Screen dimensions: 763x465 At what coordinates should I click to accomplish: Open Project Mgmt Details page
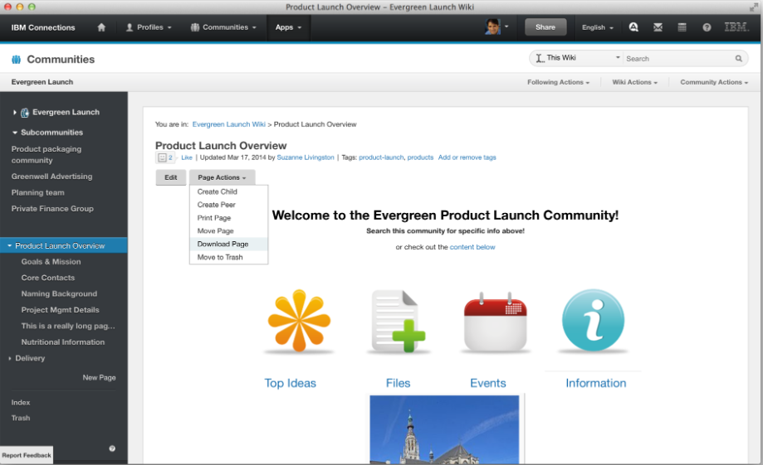61,309
